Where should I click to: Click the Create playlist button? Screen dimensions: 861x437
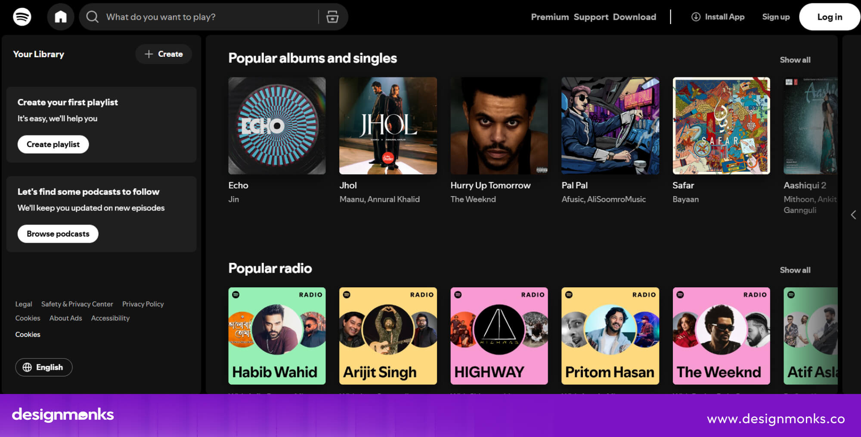(x=53, y=144)
